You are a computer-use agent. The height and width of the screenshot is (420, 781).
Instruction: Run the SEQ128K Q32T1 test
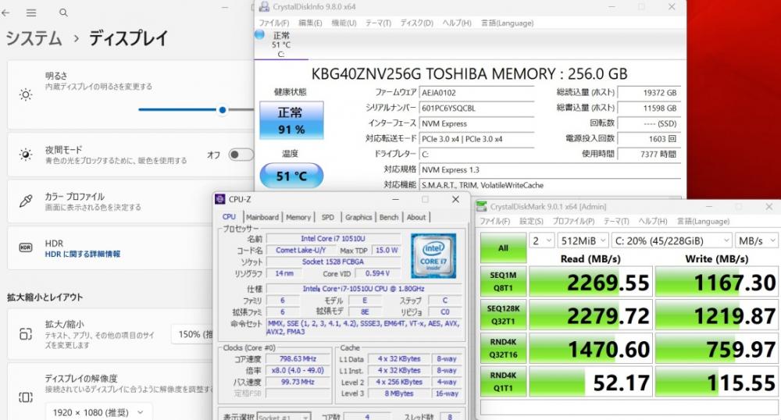[x=503, y=315]
